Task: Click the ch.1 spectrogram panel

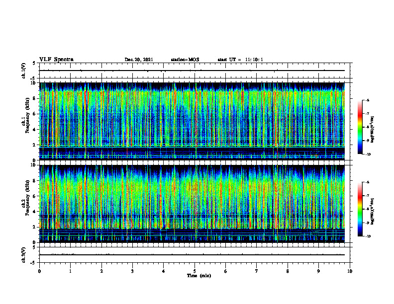Action: pyautogui.click(x=192, y=121)
